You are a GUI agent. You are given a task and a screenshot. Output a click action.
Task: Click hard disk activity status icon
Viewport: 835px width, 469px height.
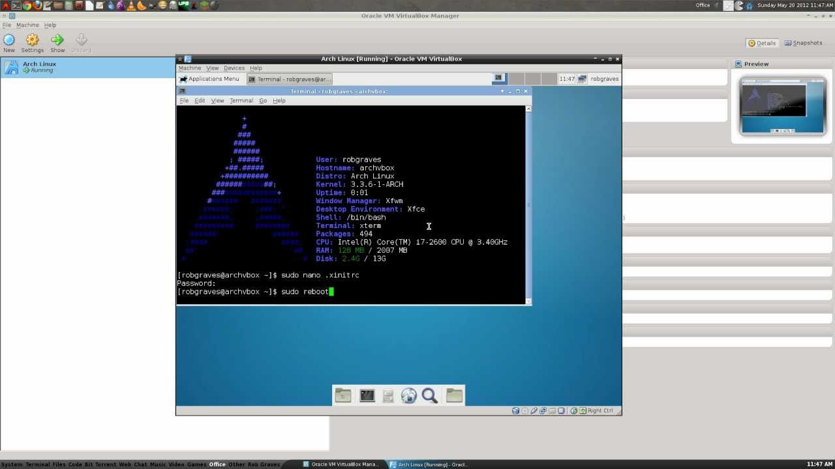[515, 410]
